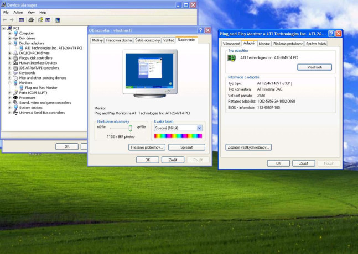Click OK in the dialog behind Device Manager

click(67, 146)
